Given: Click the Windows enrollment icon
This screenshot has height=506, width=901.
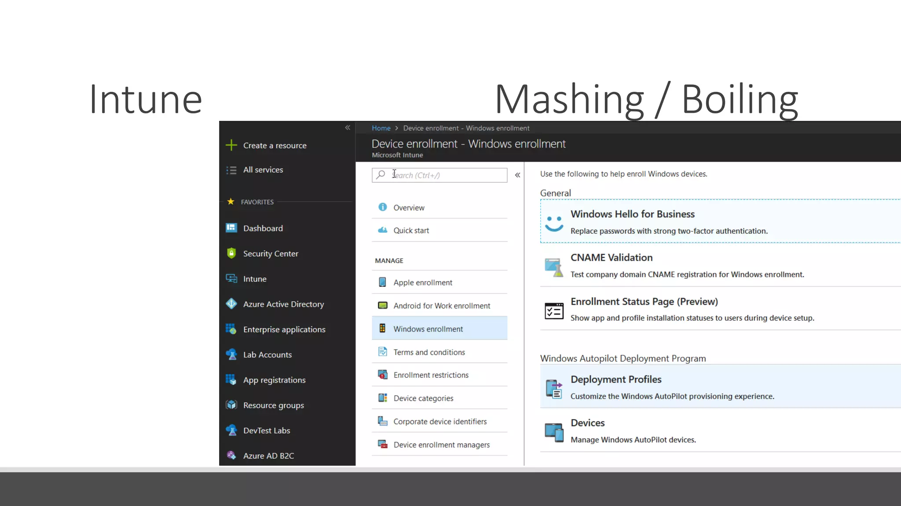Looking at the screenshot, I should tap(383, 329).
